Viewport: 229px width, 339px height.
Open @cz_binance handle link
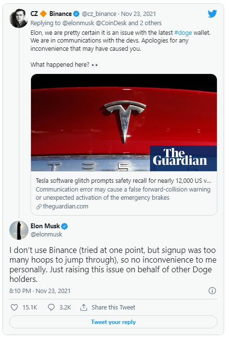99,14
